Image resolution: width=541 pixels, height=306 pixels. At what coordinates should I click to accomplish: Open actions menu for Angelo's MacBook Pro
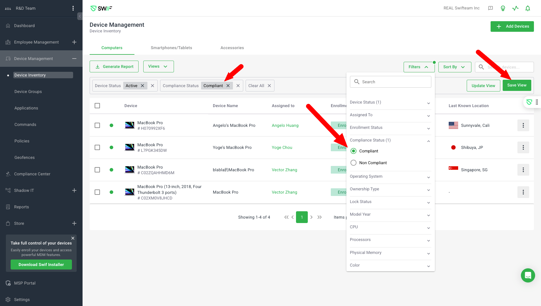click(523, 125)
